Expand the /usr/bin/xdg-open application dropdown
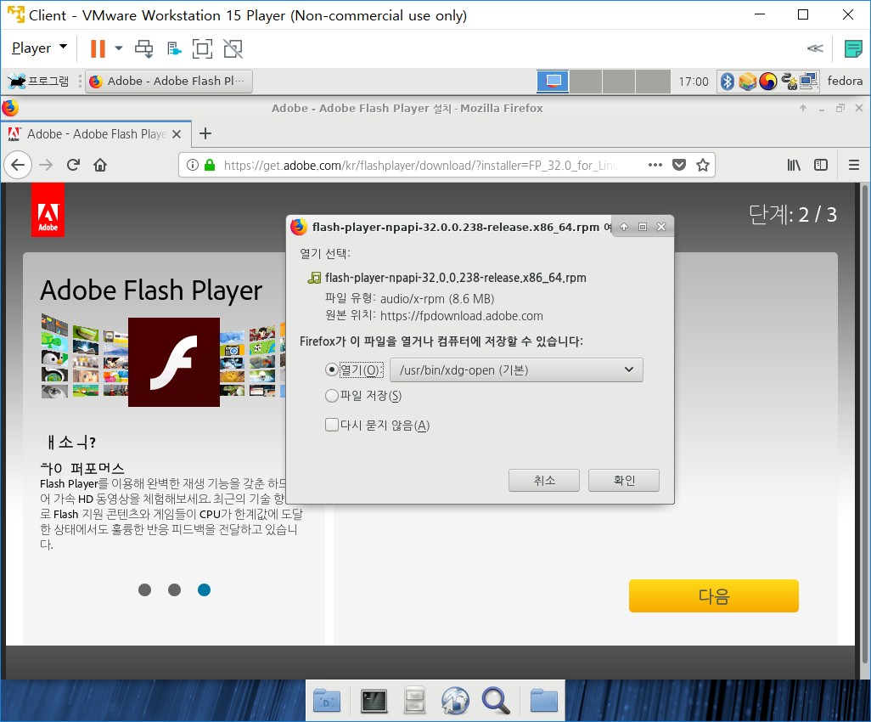The width and height of the screenshot is (871, 722). pos(517,370)
